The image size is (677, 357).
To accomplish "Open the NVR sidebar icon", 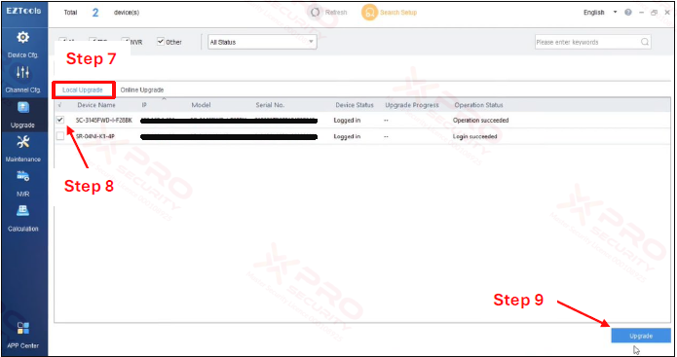I will 22,176.
